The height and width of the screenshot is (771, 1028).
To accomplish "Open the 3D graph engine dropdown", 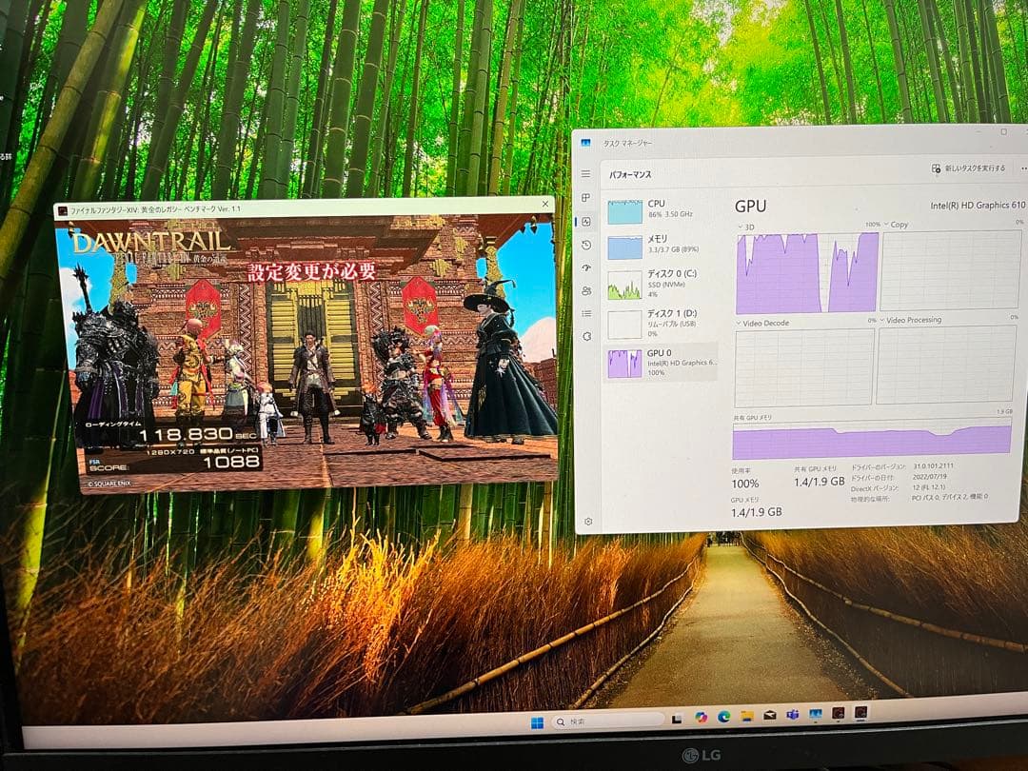I will point(741,225).
